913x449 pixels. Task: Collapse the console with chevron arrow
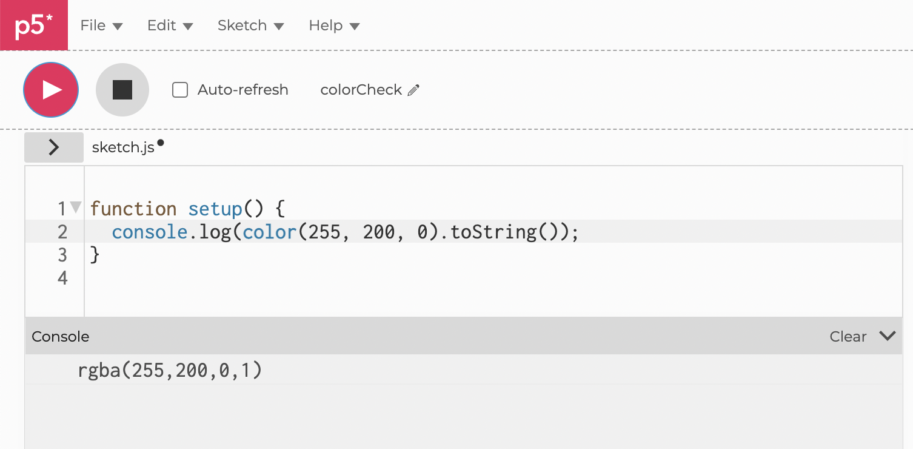(887, 336)
